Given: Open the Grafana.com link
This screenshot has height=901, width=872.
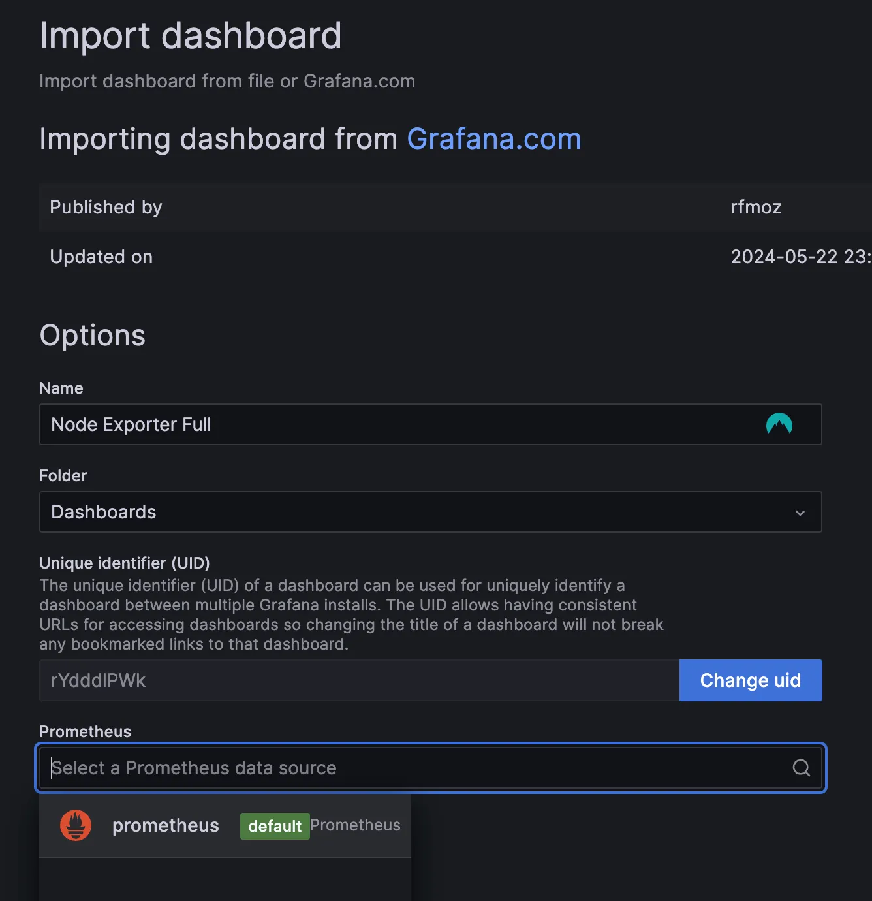Looking at the screenshot, I should click(x=493, y=139).
